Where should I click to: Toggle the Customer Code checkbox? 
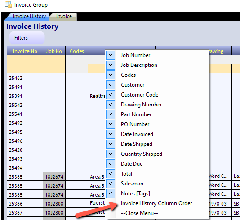(111, 95)
